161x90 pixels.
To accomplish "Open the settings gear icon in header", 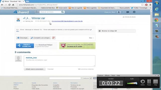I will click(x=134, y=12).
